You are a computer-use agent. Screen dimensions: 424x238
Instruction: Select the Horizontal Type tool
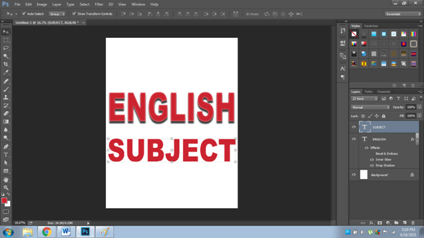pos(6,155)
